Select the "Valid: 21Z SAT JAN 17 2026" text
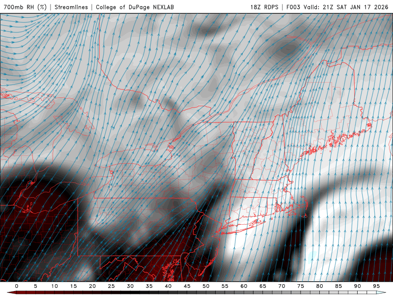The image size is (393, 295). coord(346,7)
